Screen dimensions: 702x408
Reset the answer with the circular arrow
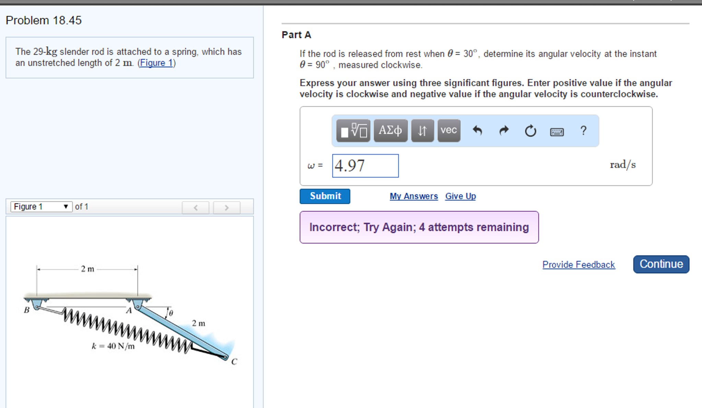[x=530, y=131]
